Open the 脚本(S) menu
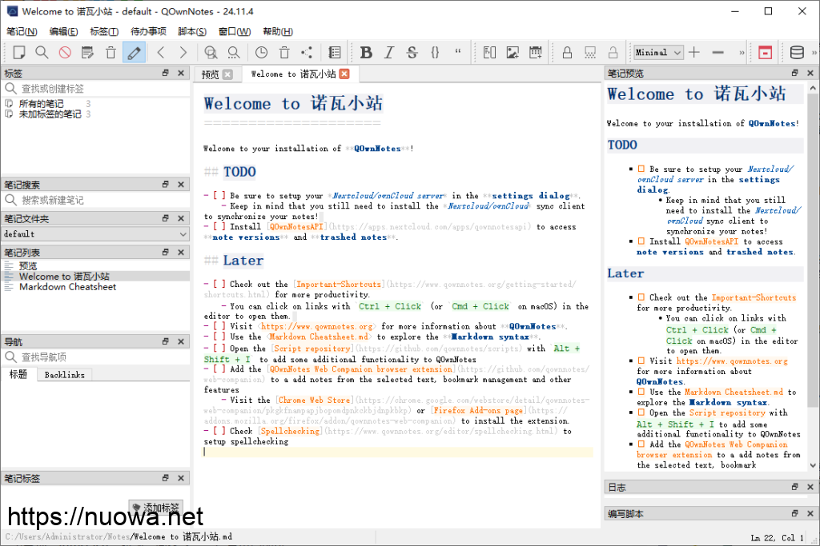Image resolution: width=820 pixels, height=546 pixels. coord(191,32)
